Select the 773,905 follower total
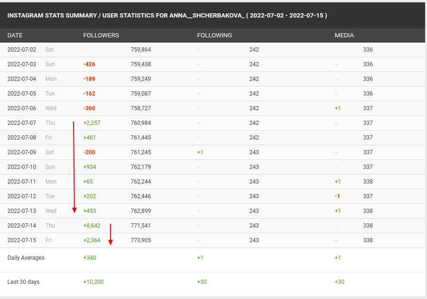The height and width of the screenshot is (299, 427). (141, 240)
